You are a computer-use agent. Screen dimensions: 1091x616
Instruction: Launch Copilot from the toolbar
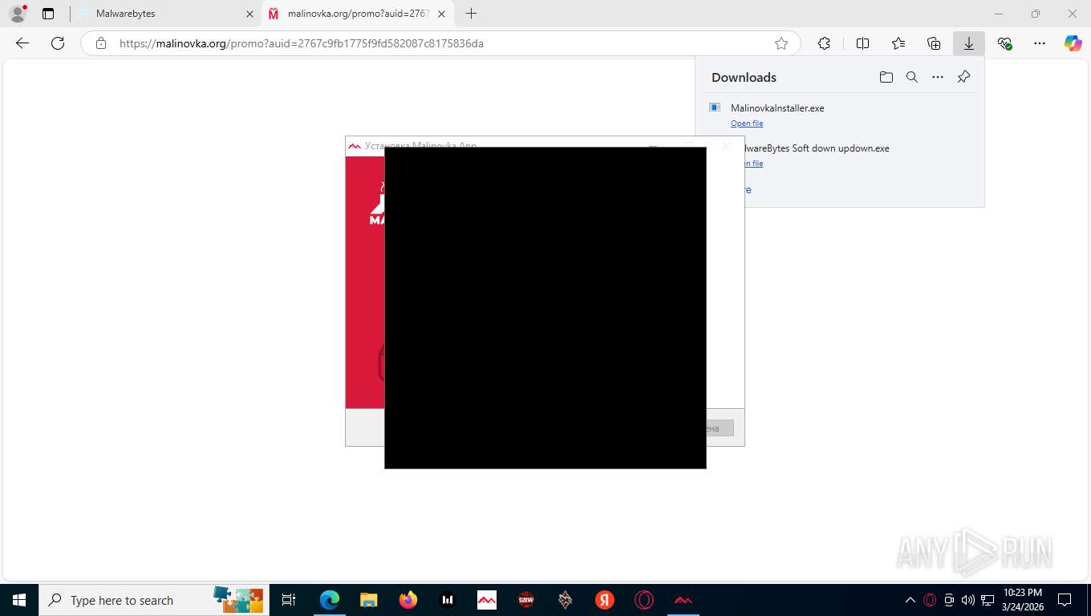1073,43
